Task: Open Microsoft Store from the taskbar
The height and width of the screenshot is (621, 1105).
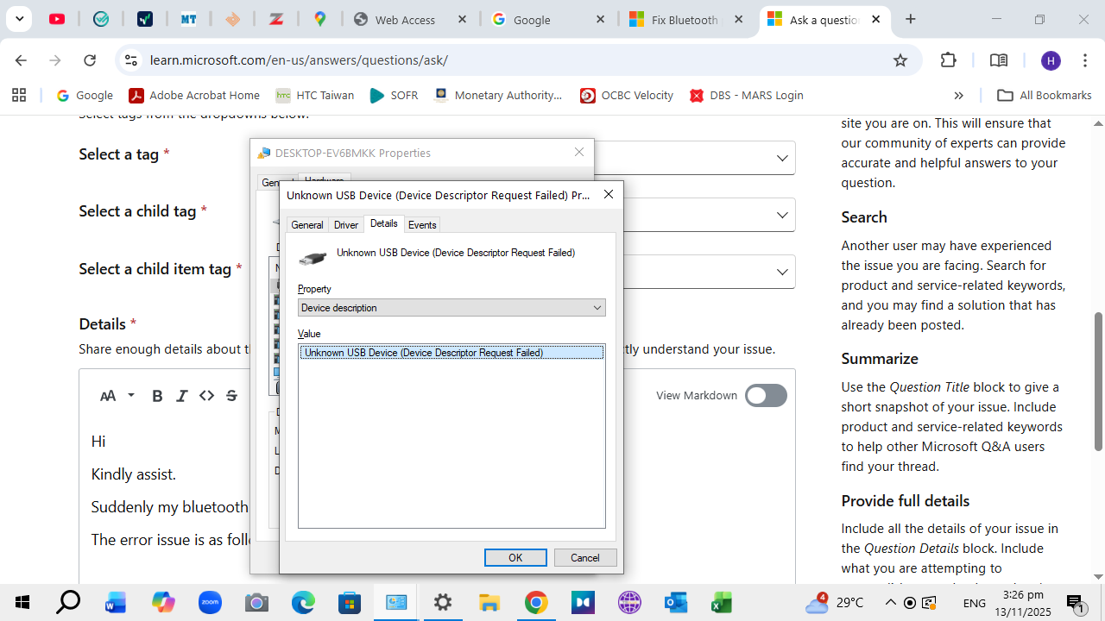Action: pos(350,602)
